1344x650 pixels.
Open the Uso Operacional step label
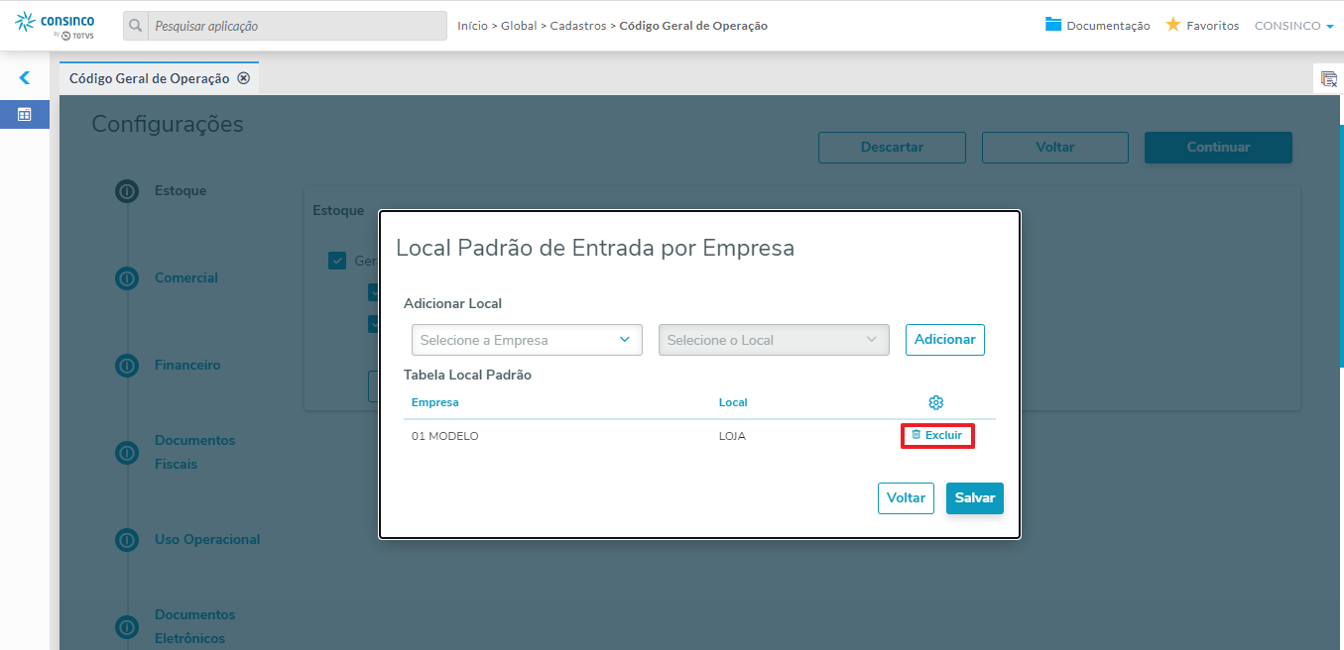coord(207,539)
